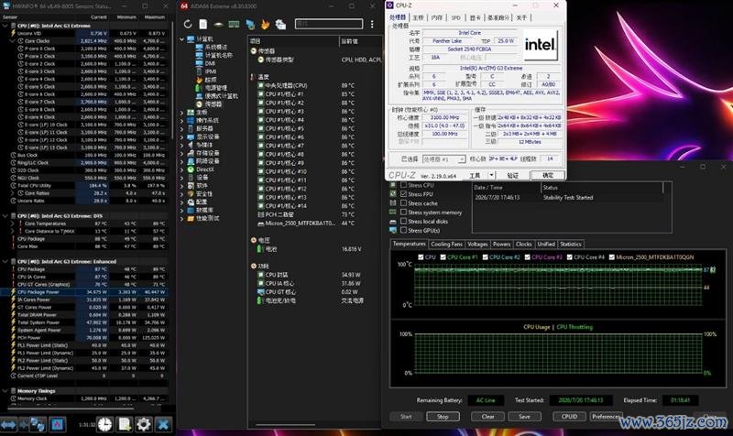Image resolution: width=733 pixels, height=436 pixels.
Task: Click the AIDA64 search input field
Action: (x=329, y=24)
